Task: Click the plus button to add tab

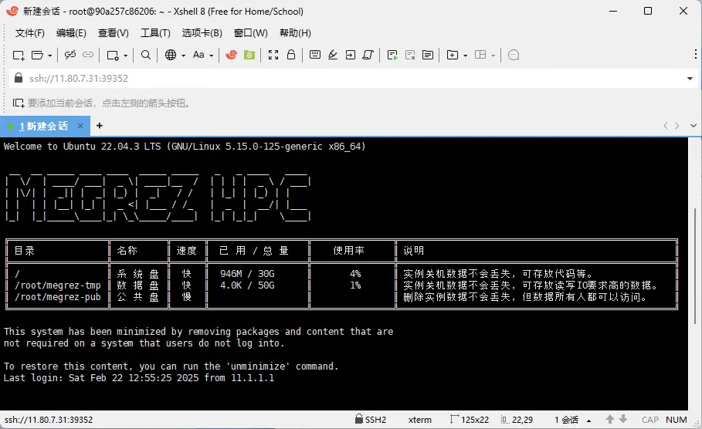Action: pos(99,126)
